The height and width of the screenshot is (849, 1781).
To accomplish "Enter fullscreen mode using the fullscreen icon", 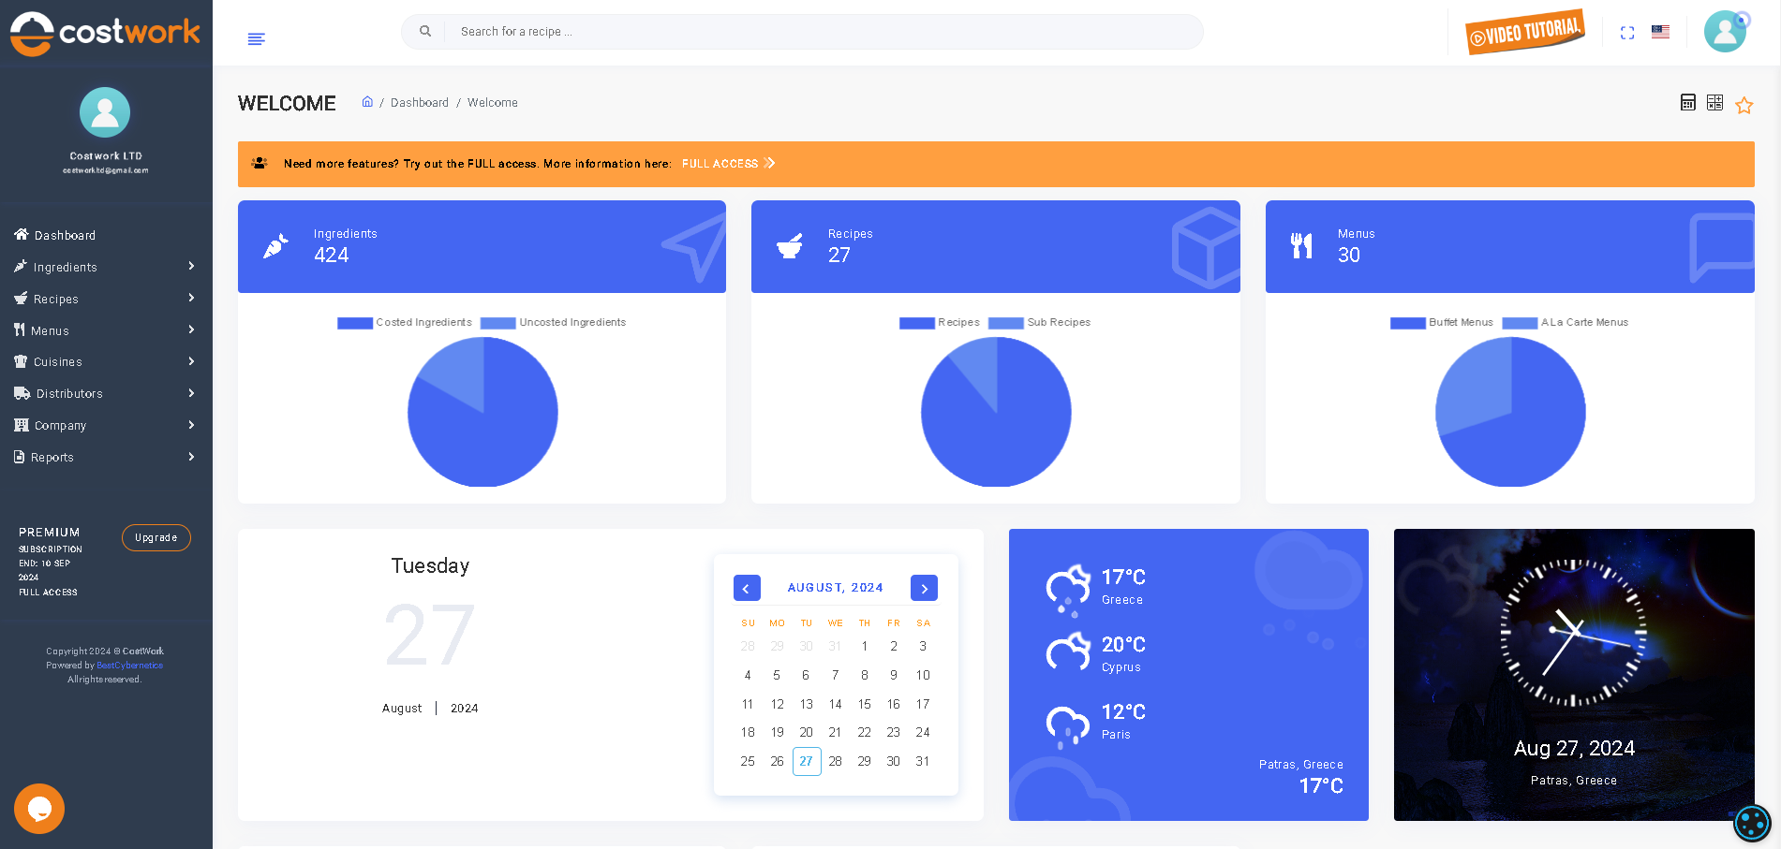I will coord(1627,33).
